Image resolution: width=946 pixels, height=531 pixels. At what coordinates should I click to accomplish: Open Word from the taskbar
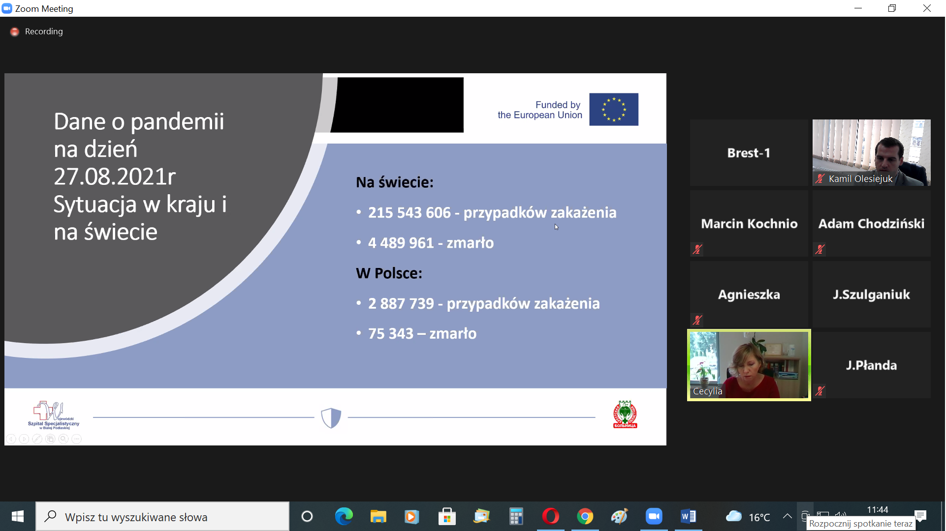pyautogui.click(x=688, y=516)
